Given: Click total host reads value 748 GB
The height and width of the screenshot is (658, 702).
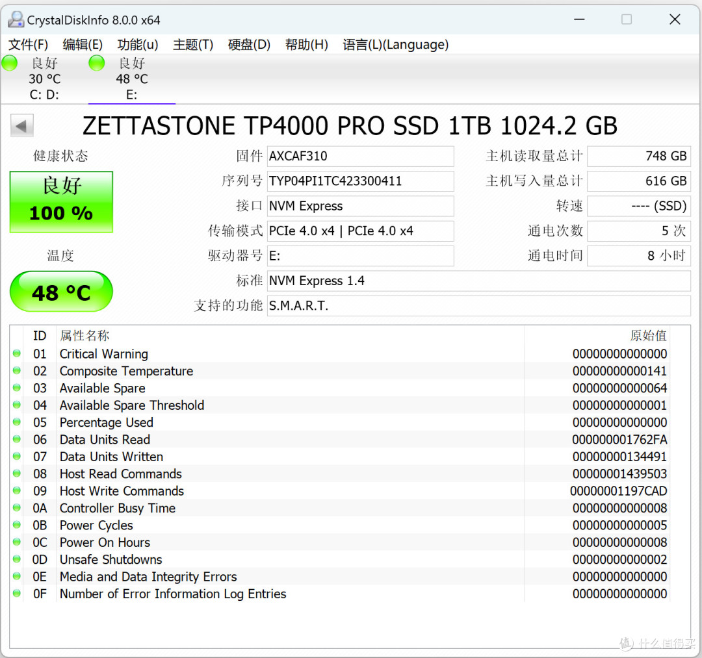Looking at the screenshot, I should (639, 156).
